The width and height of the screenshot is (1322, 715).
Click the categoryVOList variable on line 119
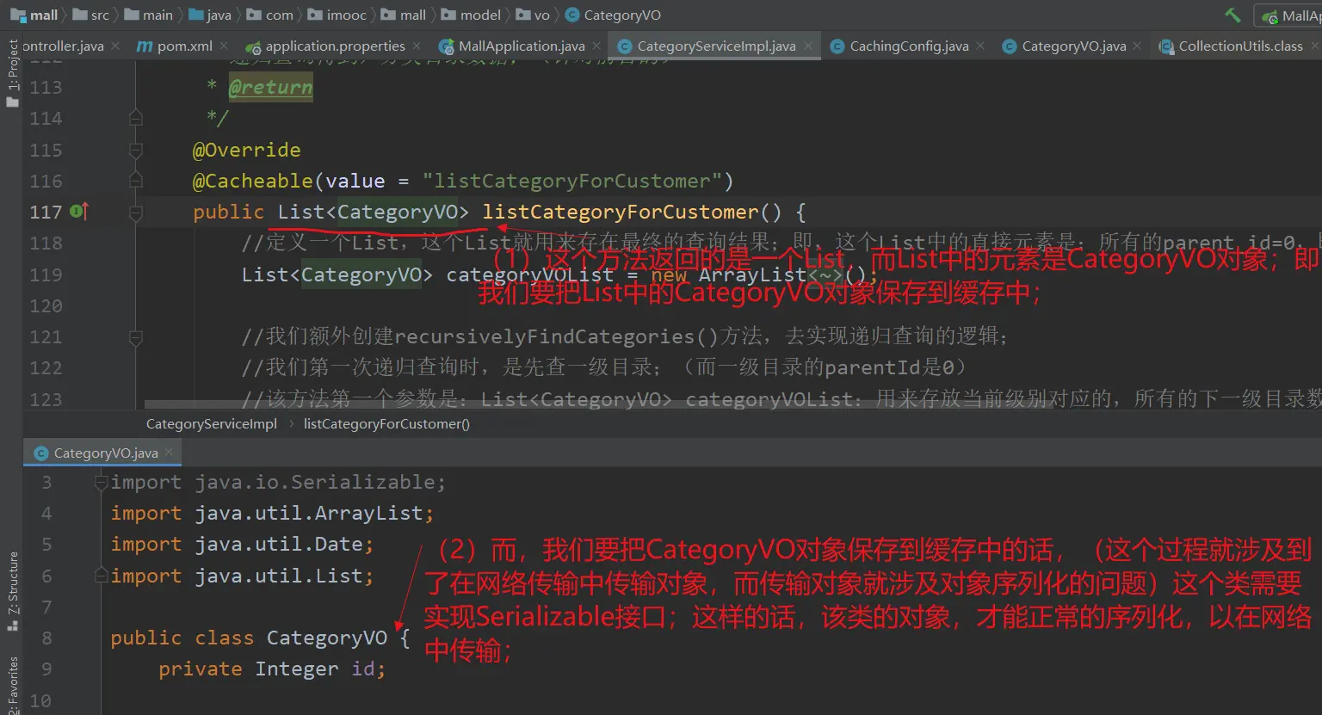pyautogui.click(x=529, y=274)
